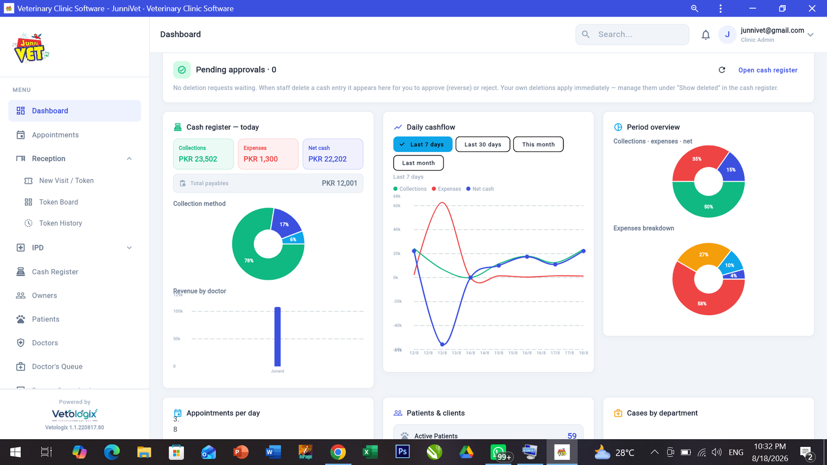Click the Junaid revenue bar
827x465 pixels.
coord(278,336)
